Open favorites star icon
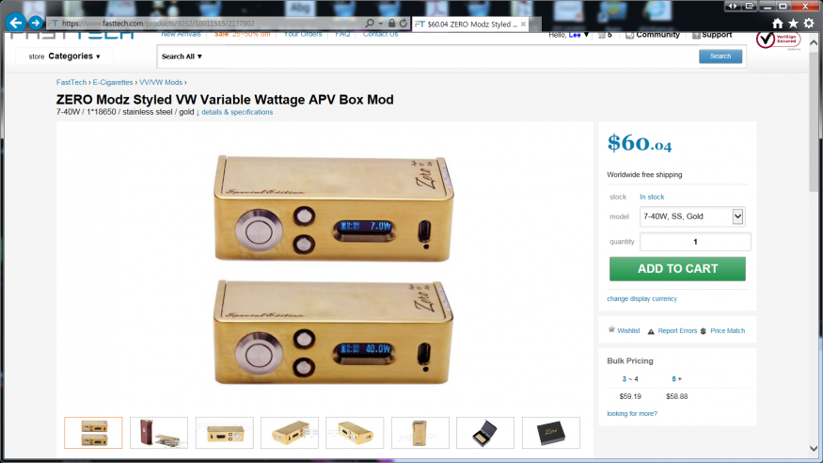Viewport: 823px width, 463px height. pyautogui.click(x=793, y=24)
